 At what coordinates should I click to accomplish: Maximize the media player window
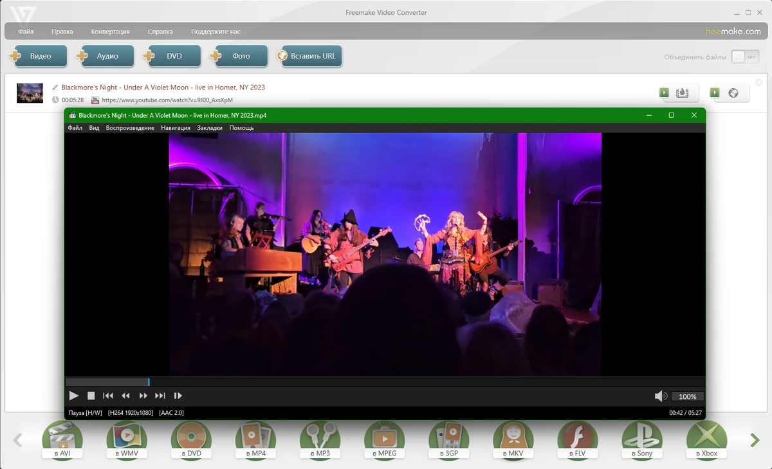[x=671, y=115]
